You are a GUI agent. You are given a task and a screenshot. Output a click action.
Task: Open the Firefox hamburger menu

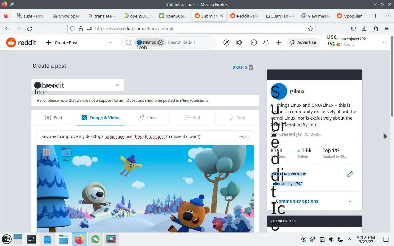[x=387, y=29]
